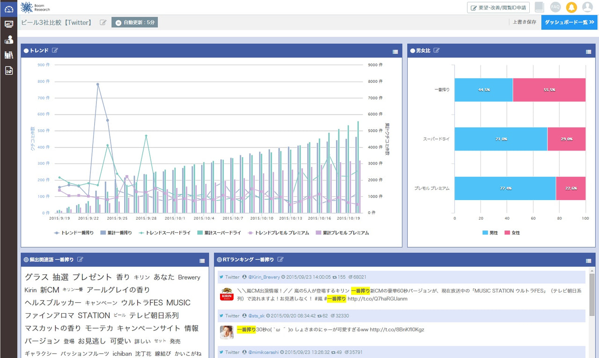This screenshot has height=358, width=599.
Task: Click the プレモル プレミアム male 77.4% bar
Action: tap(505, 188)
